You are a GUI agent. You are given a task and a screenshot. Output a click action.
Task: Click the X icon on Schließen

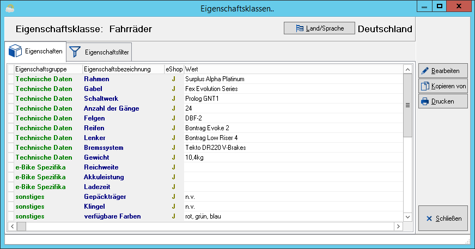tap(429, 218)
